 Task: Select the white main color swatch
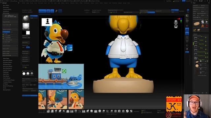(28, 33)
